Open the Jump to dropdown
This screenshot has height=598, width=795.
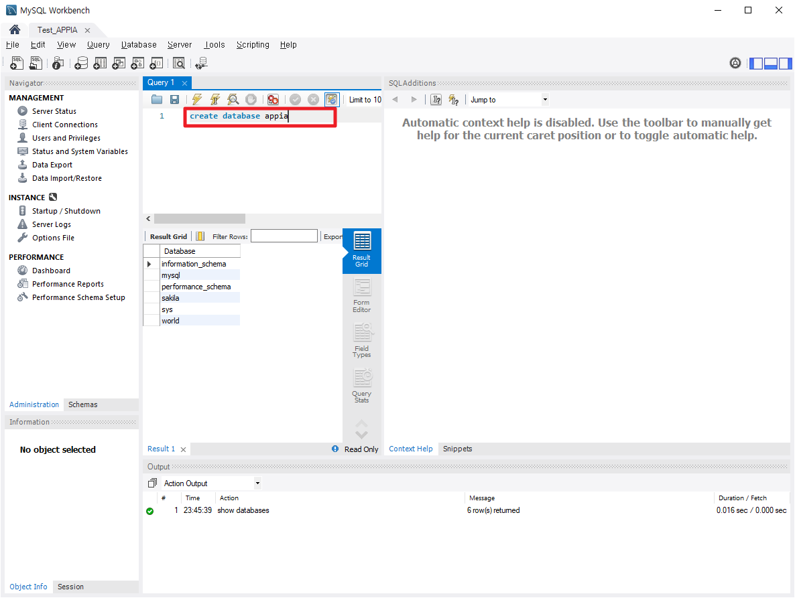pyautogui.click(x=508, y=100)
